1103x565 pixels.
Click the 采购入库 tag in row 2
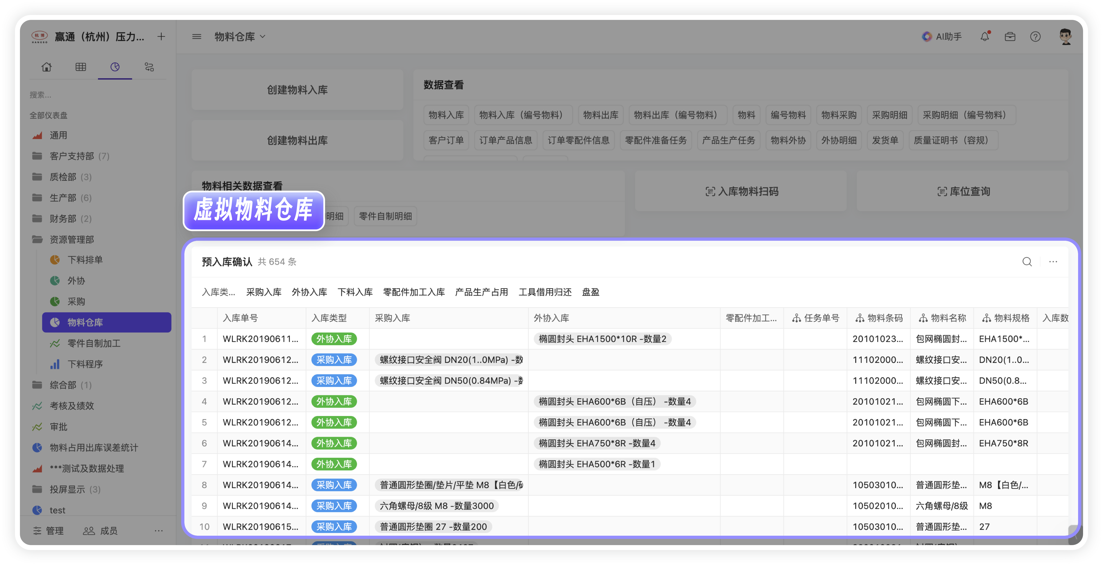(x=334, y=360)
